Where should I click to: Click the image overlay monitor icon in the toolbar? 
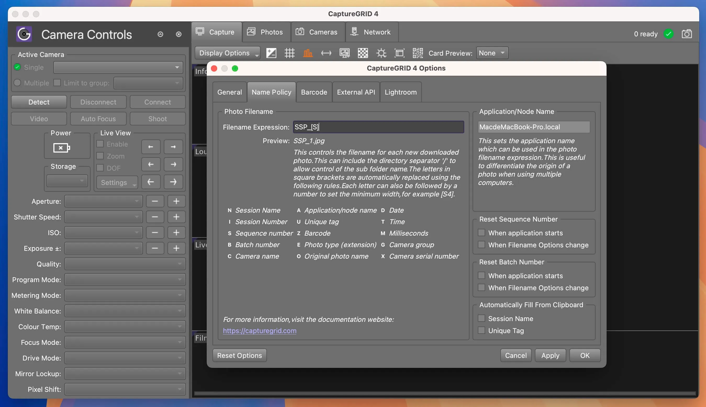(x=344, y=53)
